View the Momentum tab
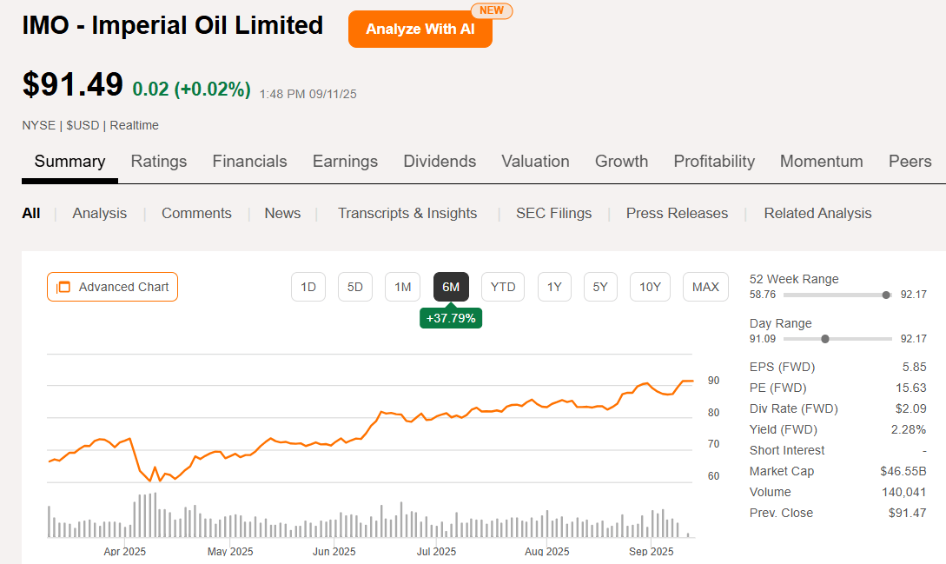This screenshot has width=946, height=564. pyautogui.click(x=821, y=161)
